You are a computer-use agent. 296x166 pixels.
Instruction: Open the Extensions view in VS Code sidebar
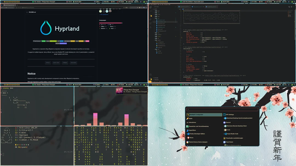coord(150,23)
